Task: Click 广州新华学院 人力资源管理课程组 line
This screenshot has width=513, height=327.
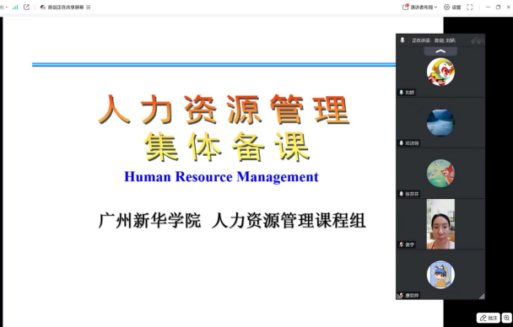Action: tap(232, 221)
